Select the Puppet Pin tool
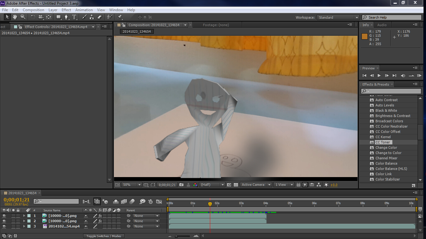The height and width of the screenshot is (239, 426). point(120,17)
